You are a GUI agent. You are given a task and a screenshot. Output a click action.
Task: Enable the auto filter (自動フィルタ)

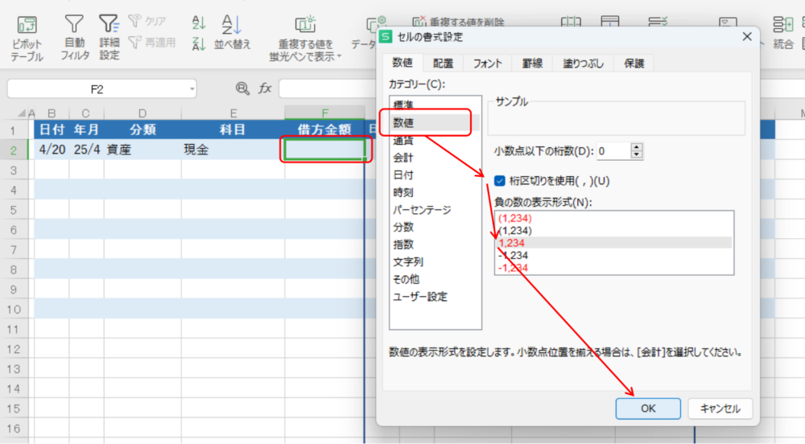pos(74,27)
